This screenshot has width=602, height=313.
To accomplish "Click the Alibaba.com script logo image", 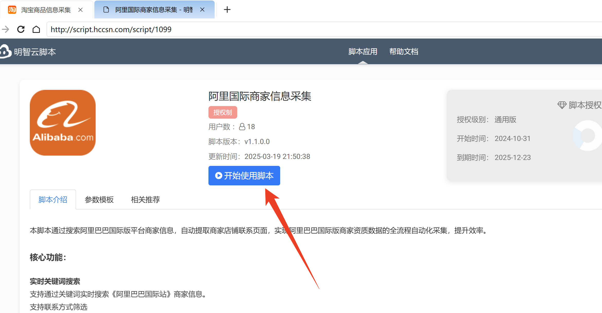I will coord(63,123).
